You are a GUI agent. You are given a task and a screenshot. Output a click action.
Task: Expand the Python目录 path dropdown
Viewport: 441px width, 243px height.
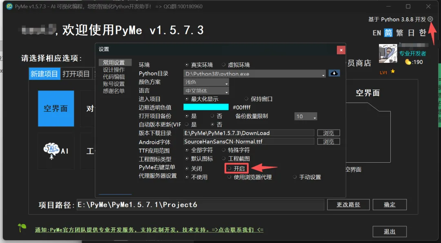[323, 75]
